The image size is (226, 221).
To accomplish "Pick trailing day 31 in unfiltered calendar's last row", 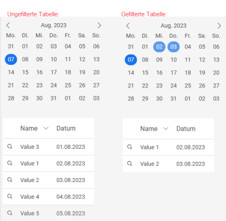I will pos(54,98).
